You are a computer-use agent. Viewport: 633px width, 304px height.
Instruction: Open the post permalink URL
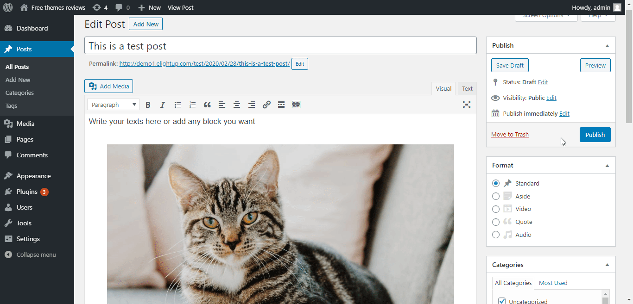204,64
